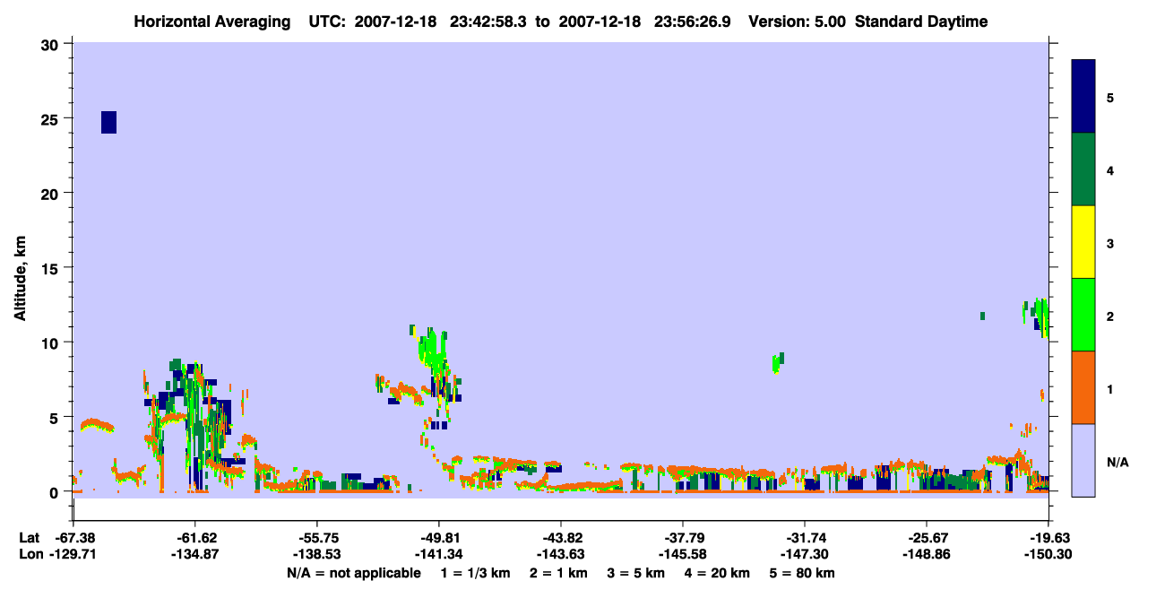The height and width of the screenshot is (598, 1165).
Task: Click the longitude value -147.30
Action: pyautogui.click(x=805, y=555)
